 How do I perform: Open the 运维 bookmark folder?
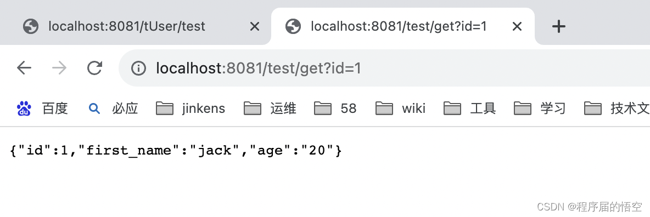pos(270,108)
